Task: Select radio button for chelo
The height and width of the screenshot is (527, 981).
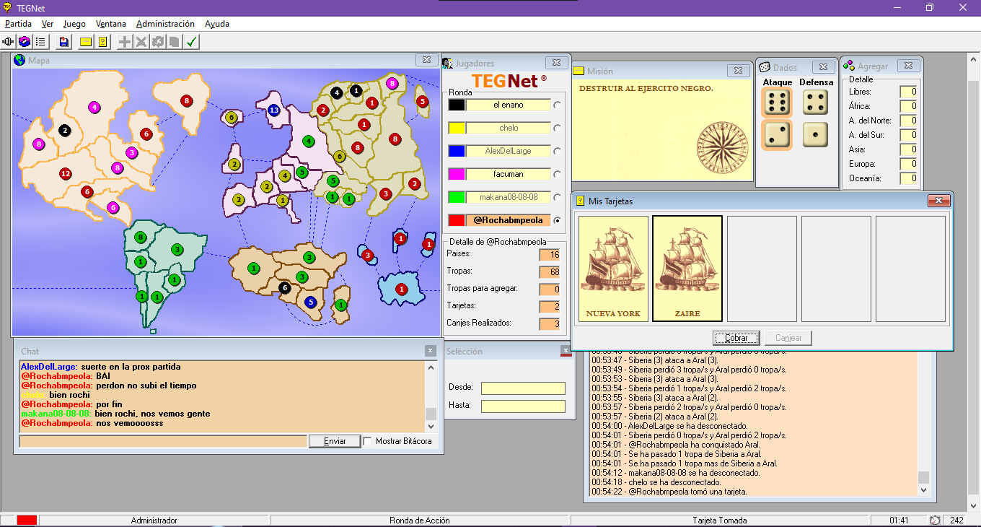Action: coord(558,129)
